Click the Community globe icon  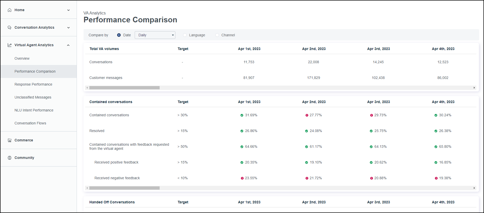[x=9, y=158]
